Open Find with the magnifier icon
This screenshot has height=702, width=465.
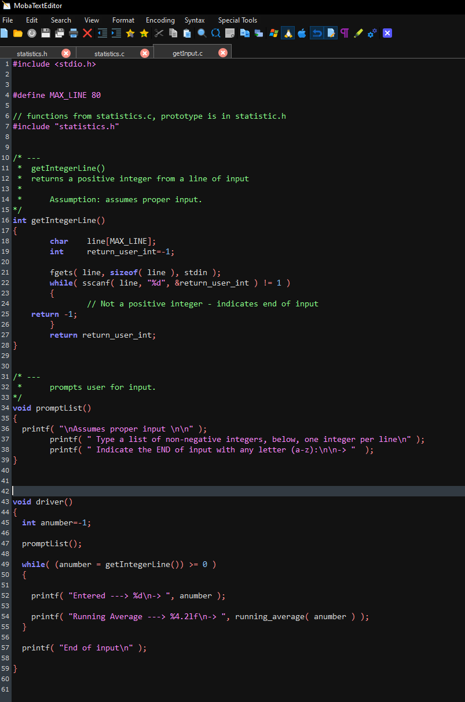point(202,33)
